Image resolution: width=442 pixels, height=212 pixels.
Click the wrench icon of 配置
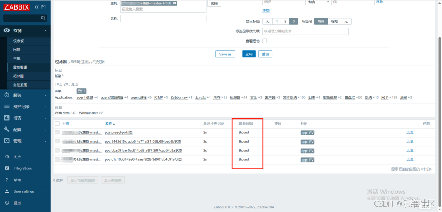[7, 130]
